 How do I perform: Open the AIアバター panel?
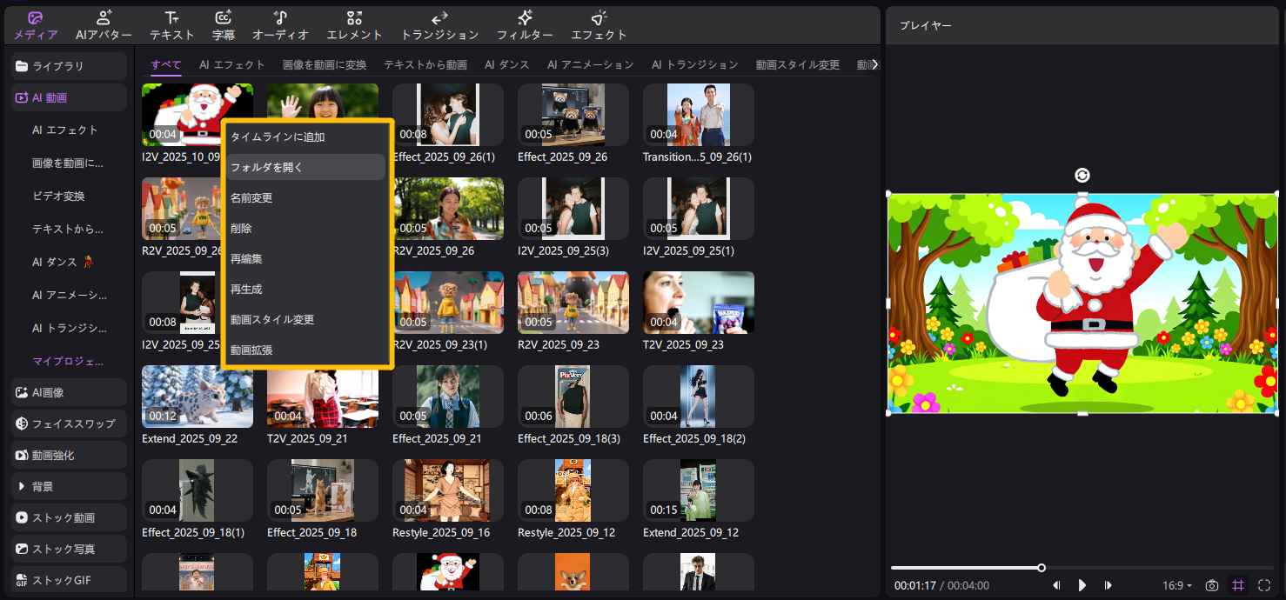click(104, 25)
